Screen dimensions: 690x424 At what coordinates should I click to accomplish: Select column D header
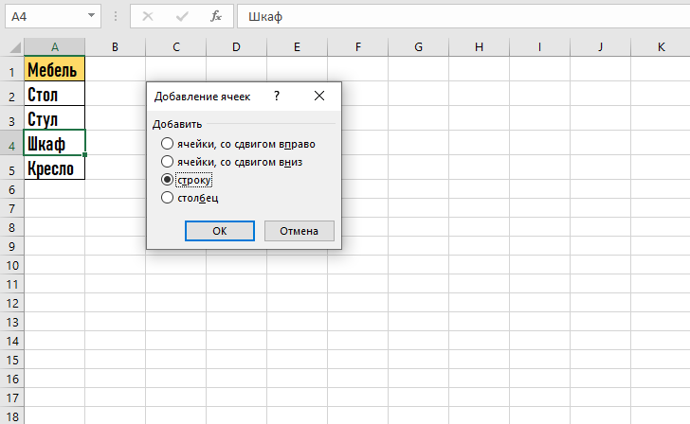236,47
